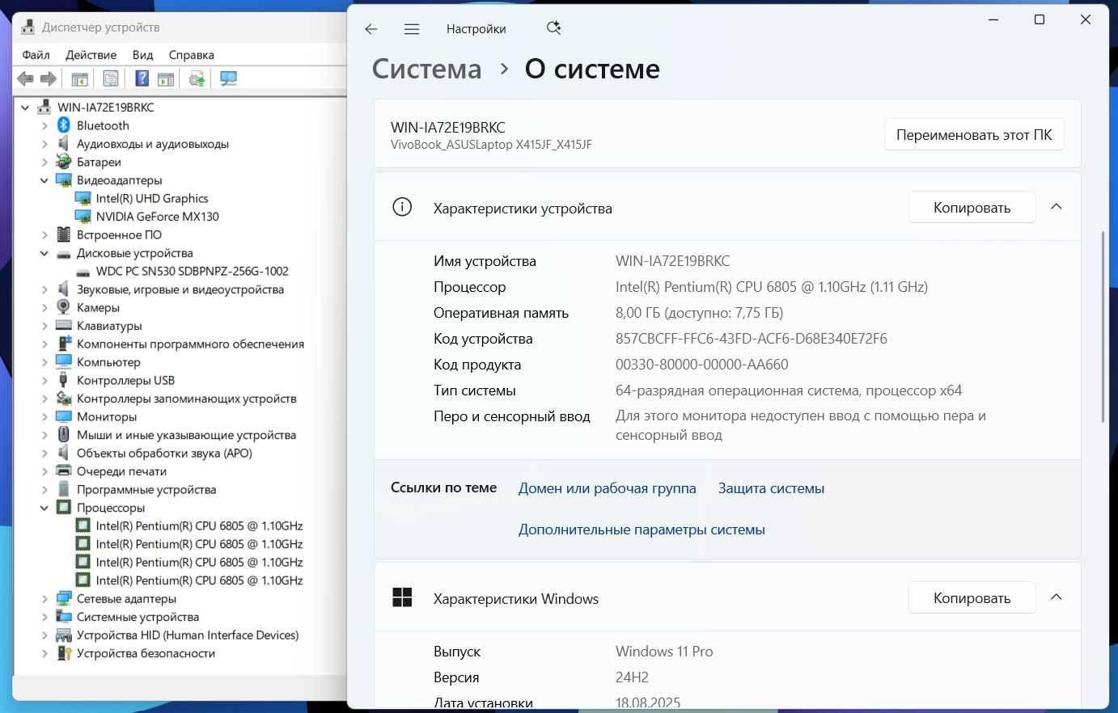Copy device specifications with Копировать
This screenshot has width=1118, height=713.
972,208
